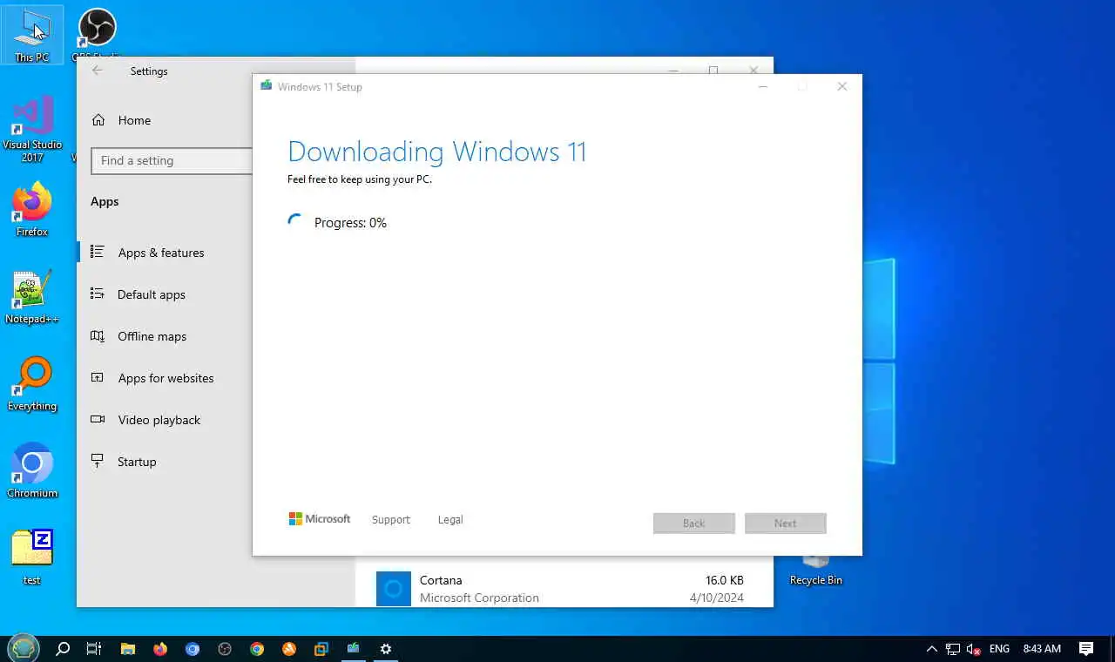Launch Chromium from the taskbar
Viewport: 1115px width, 662px height.
tap(193, 649)
